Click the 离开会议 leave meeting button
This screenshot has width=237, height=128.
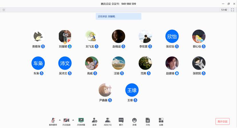(x=222, y=121)
